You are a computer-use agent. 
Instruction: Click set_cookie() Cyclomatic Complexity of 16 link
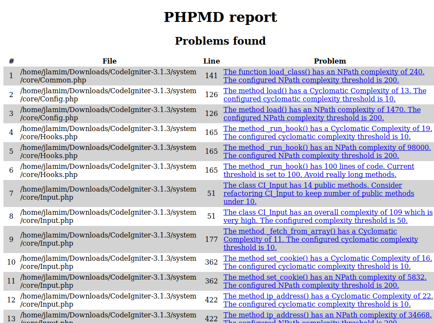tap(328, 259)
